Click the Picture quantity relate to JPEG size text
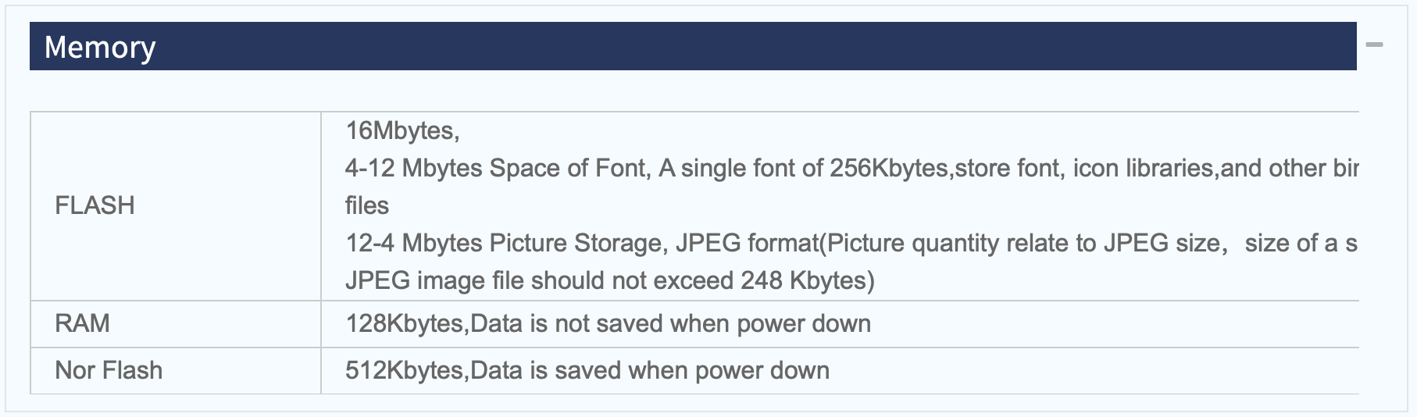This screenshot has height=417, width=1417. tap(1023, 243)
